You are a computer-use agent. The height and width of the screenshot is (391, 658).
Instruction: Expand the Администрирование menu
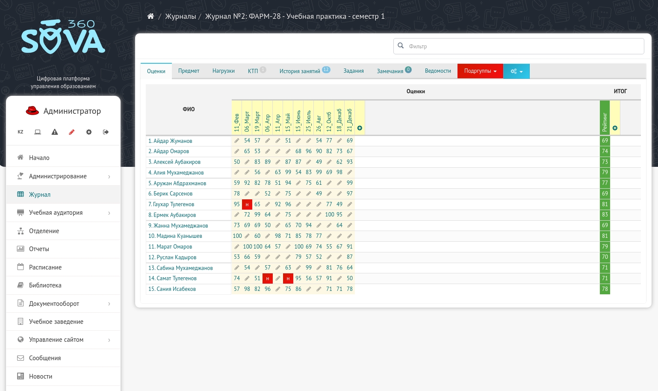coord(63,176)
